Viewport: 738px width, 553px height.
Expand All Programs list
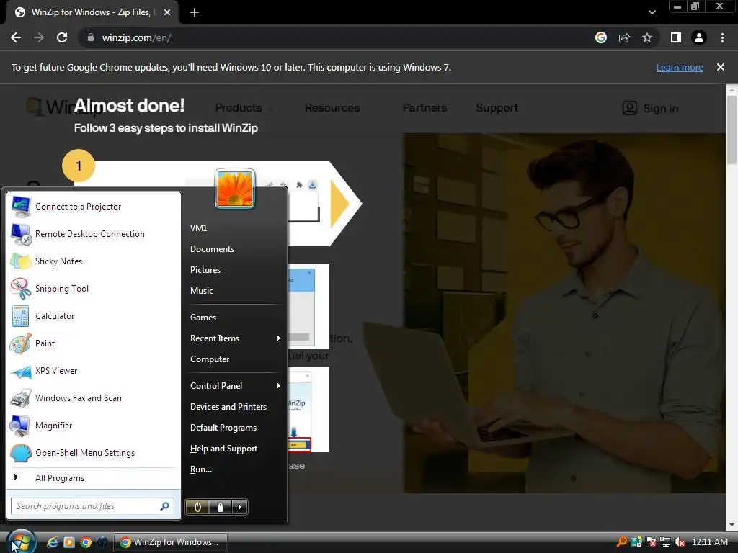point(93,478)
